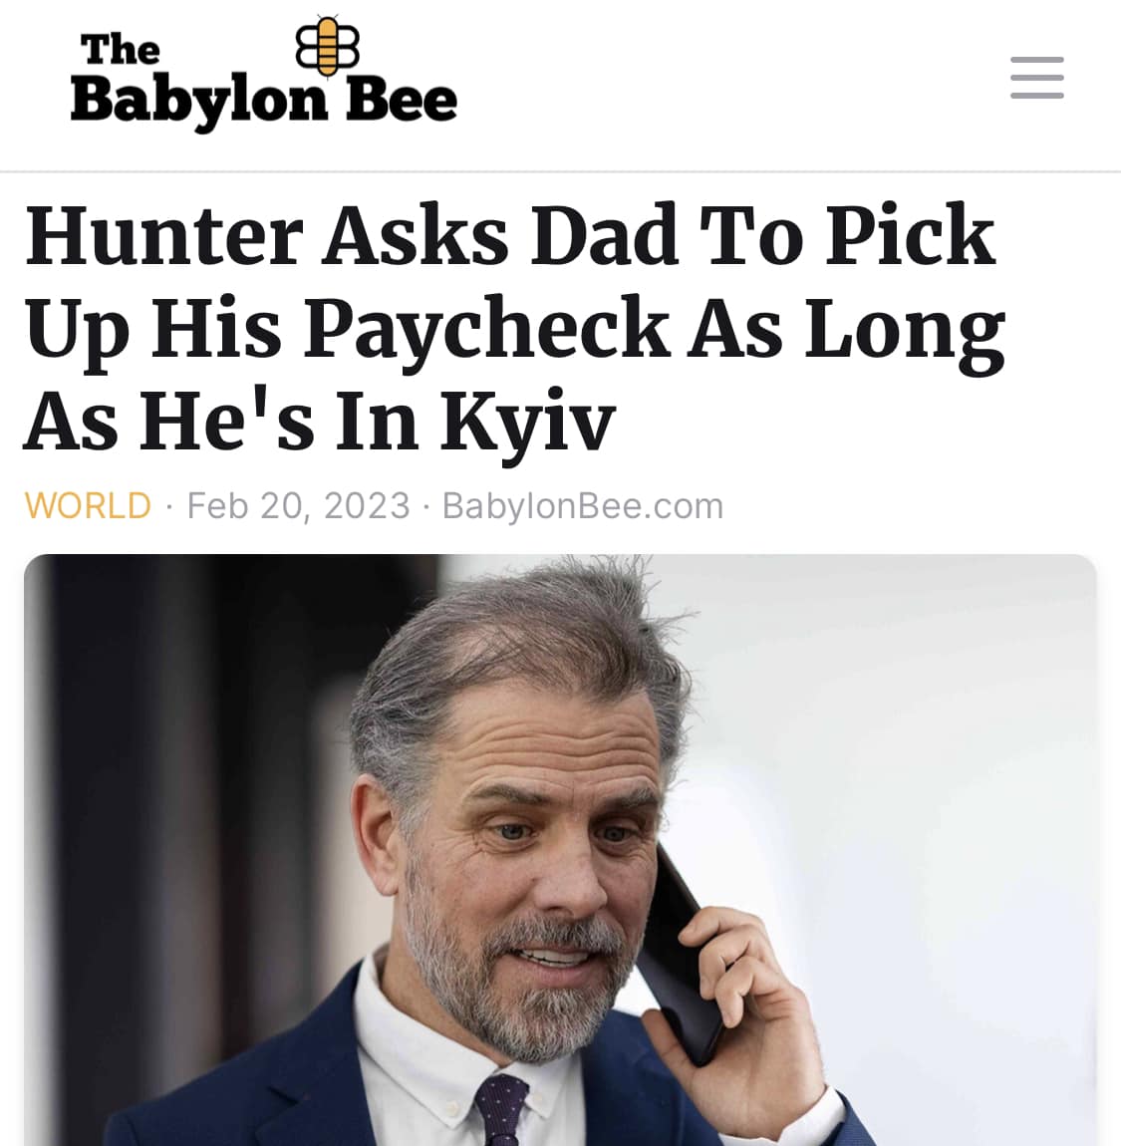Image resolution: width=1121 pixels, height=1146 pixels.
Task: Click the top bar of the hamburger icon
Action: click(1037, 59)
